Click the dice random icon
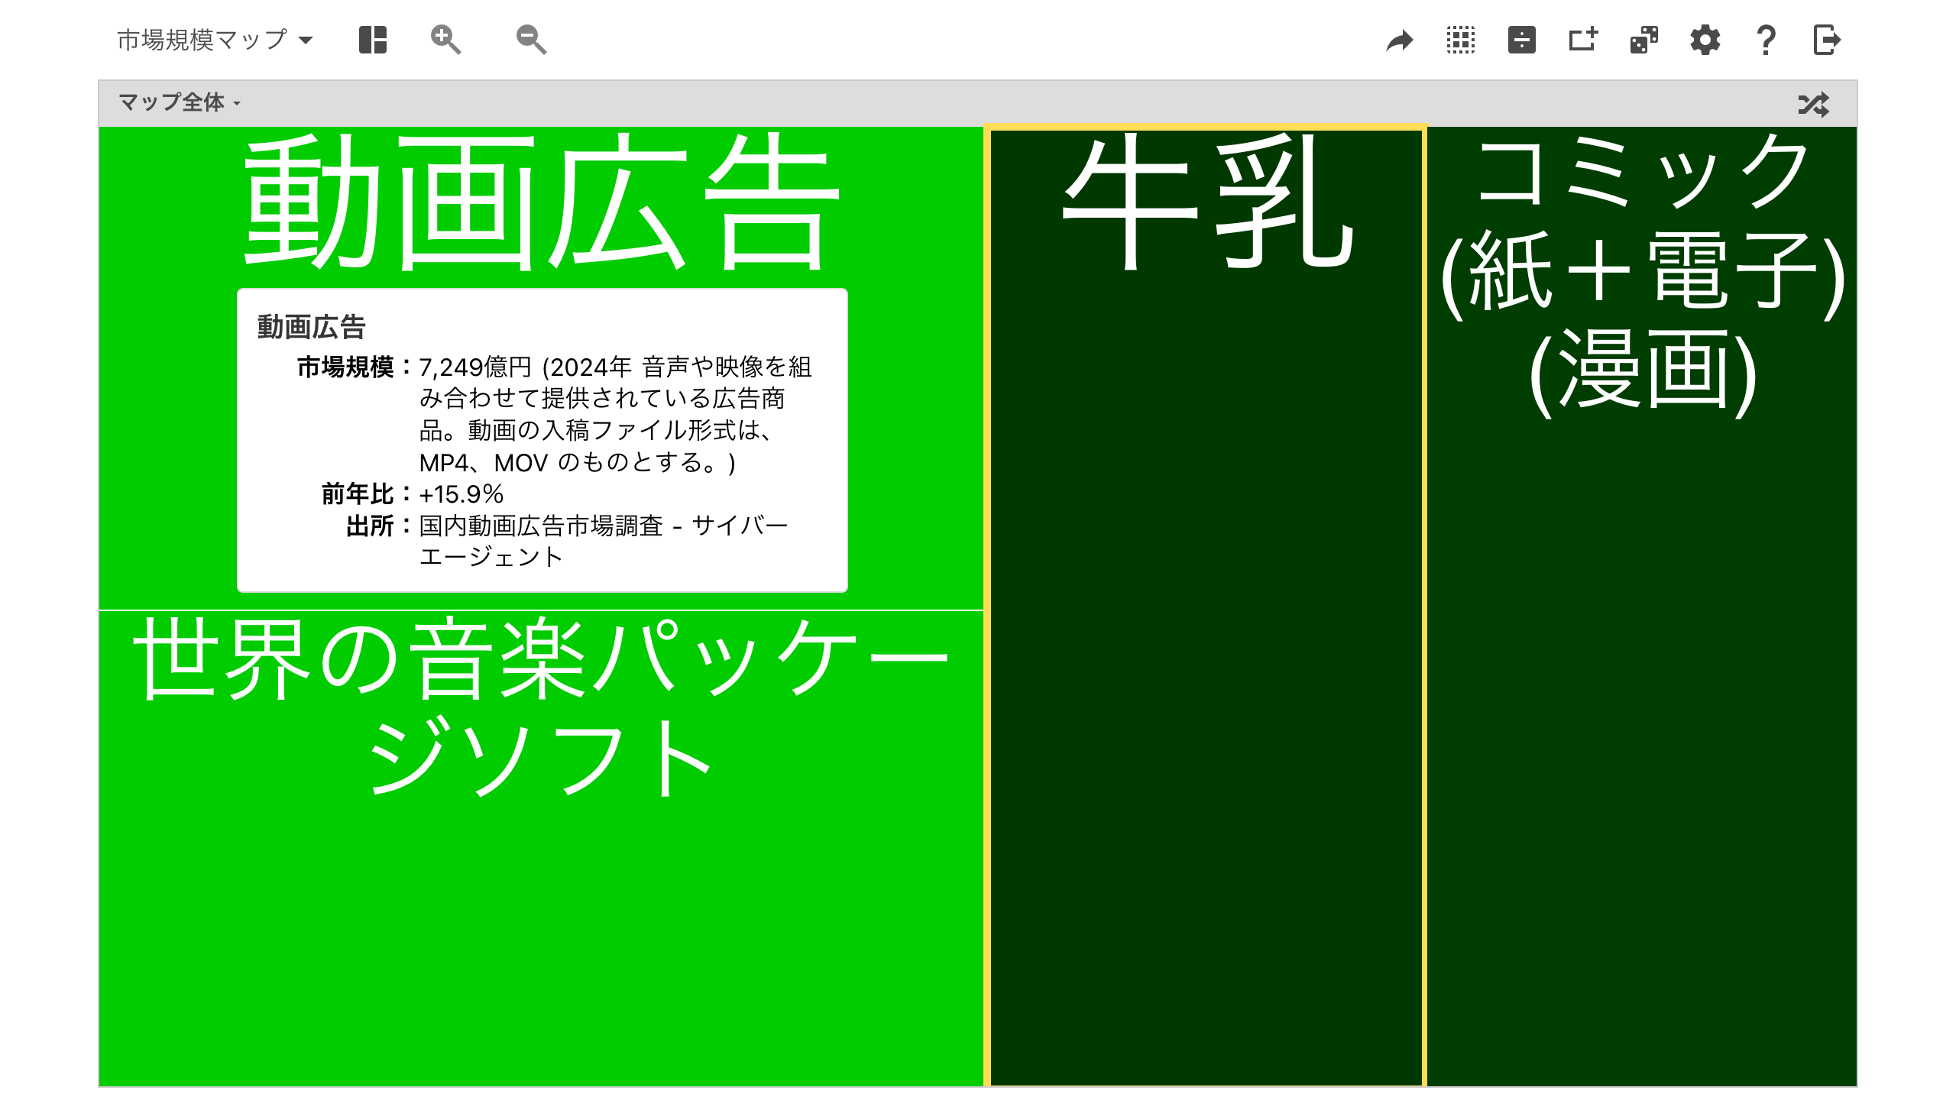The height and width of the screenshot is (1100, 1956). tap(1644, 40)
